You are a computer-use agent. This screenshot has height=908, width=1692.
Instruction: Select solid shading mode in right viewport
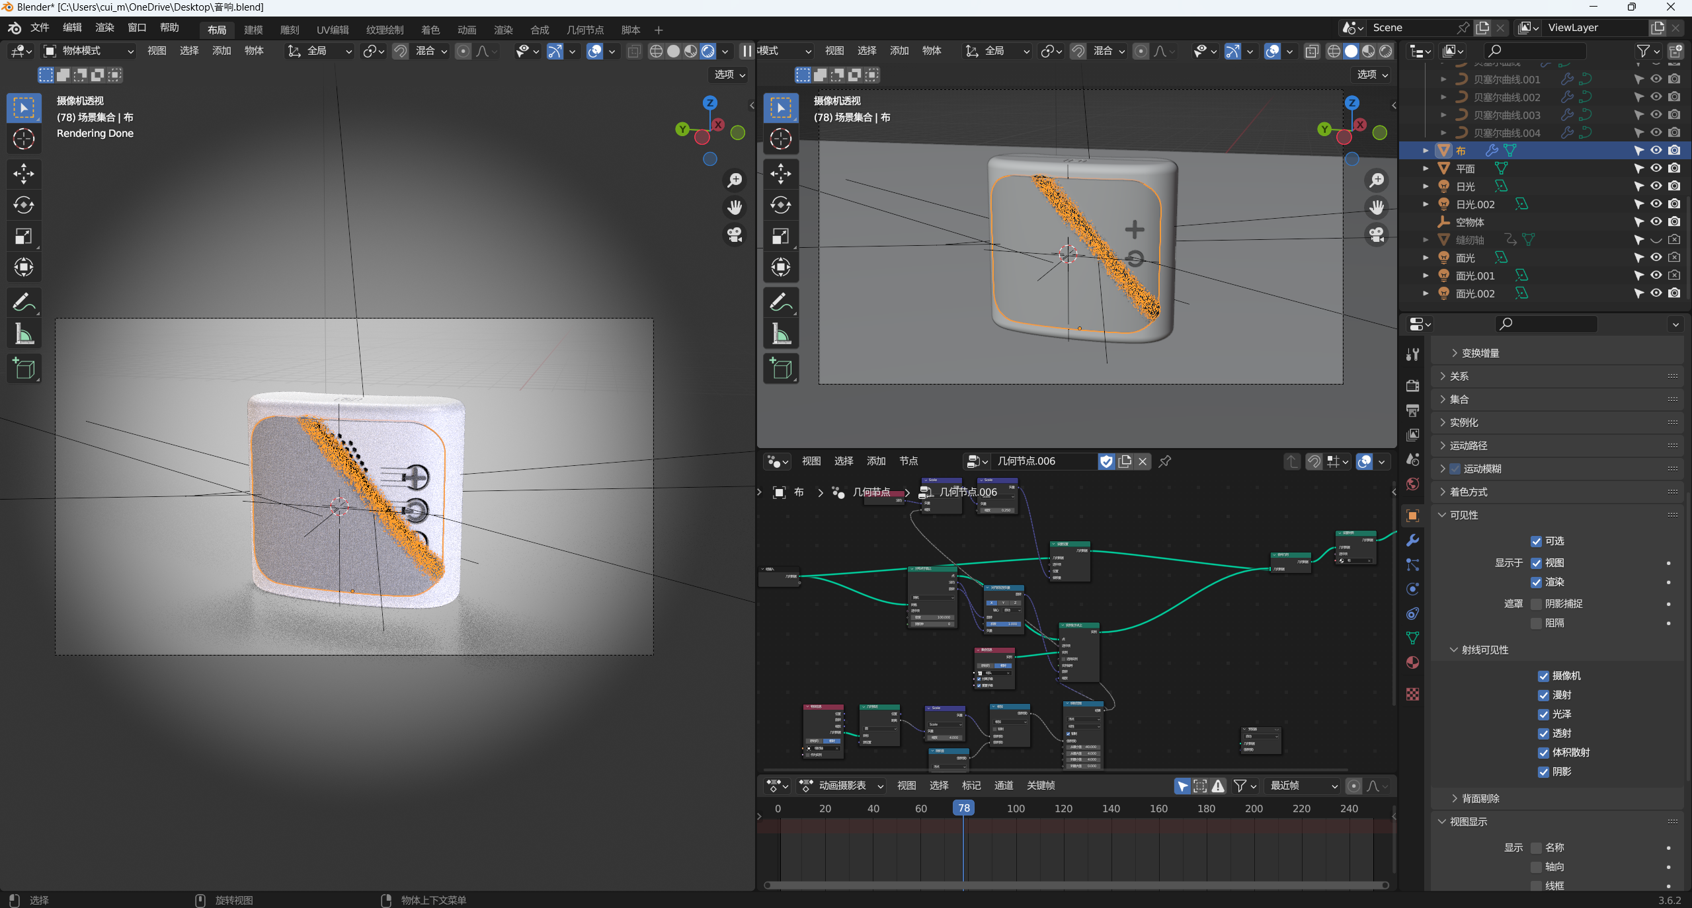(1351, 51)
